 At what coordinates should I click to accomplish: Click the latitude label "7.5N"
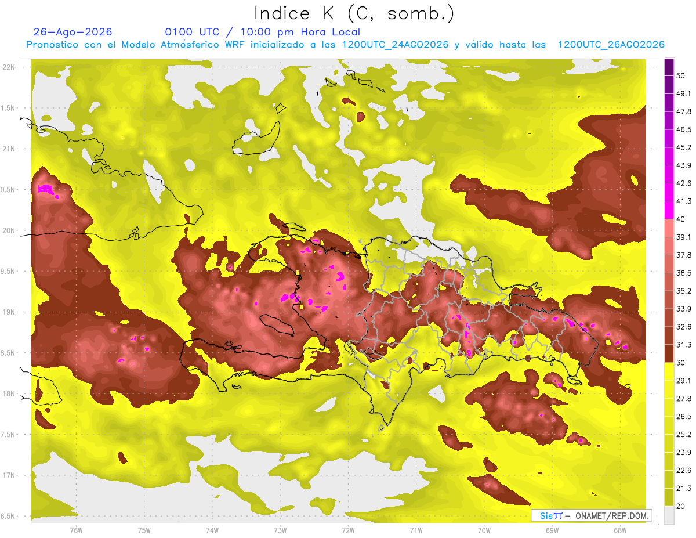pyautogui.click(x=9, y=435)
